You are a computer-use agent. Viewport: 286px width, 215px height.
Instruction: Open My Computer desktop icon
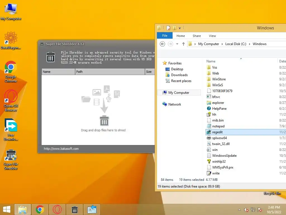(x=11, y=12)
